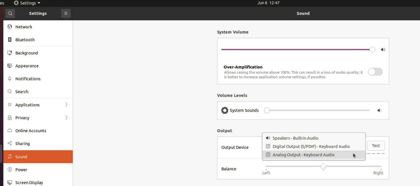
Task: Click the speaker icon beside Speakers - Built-in Audio
Action: point(268,138)
